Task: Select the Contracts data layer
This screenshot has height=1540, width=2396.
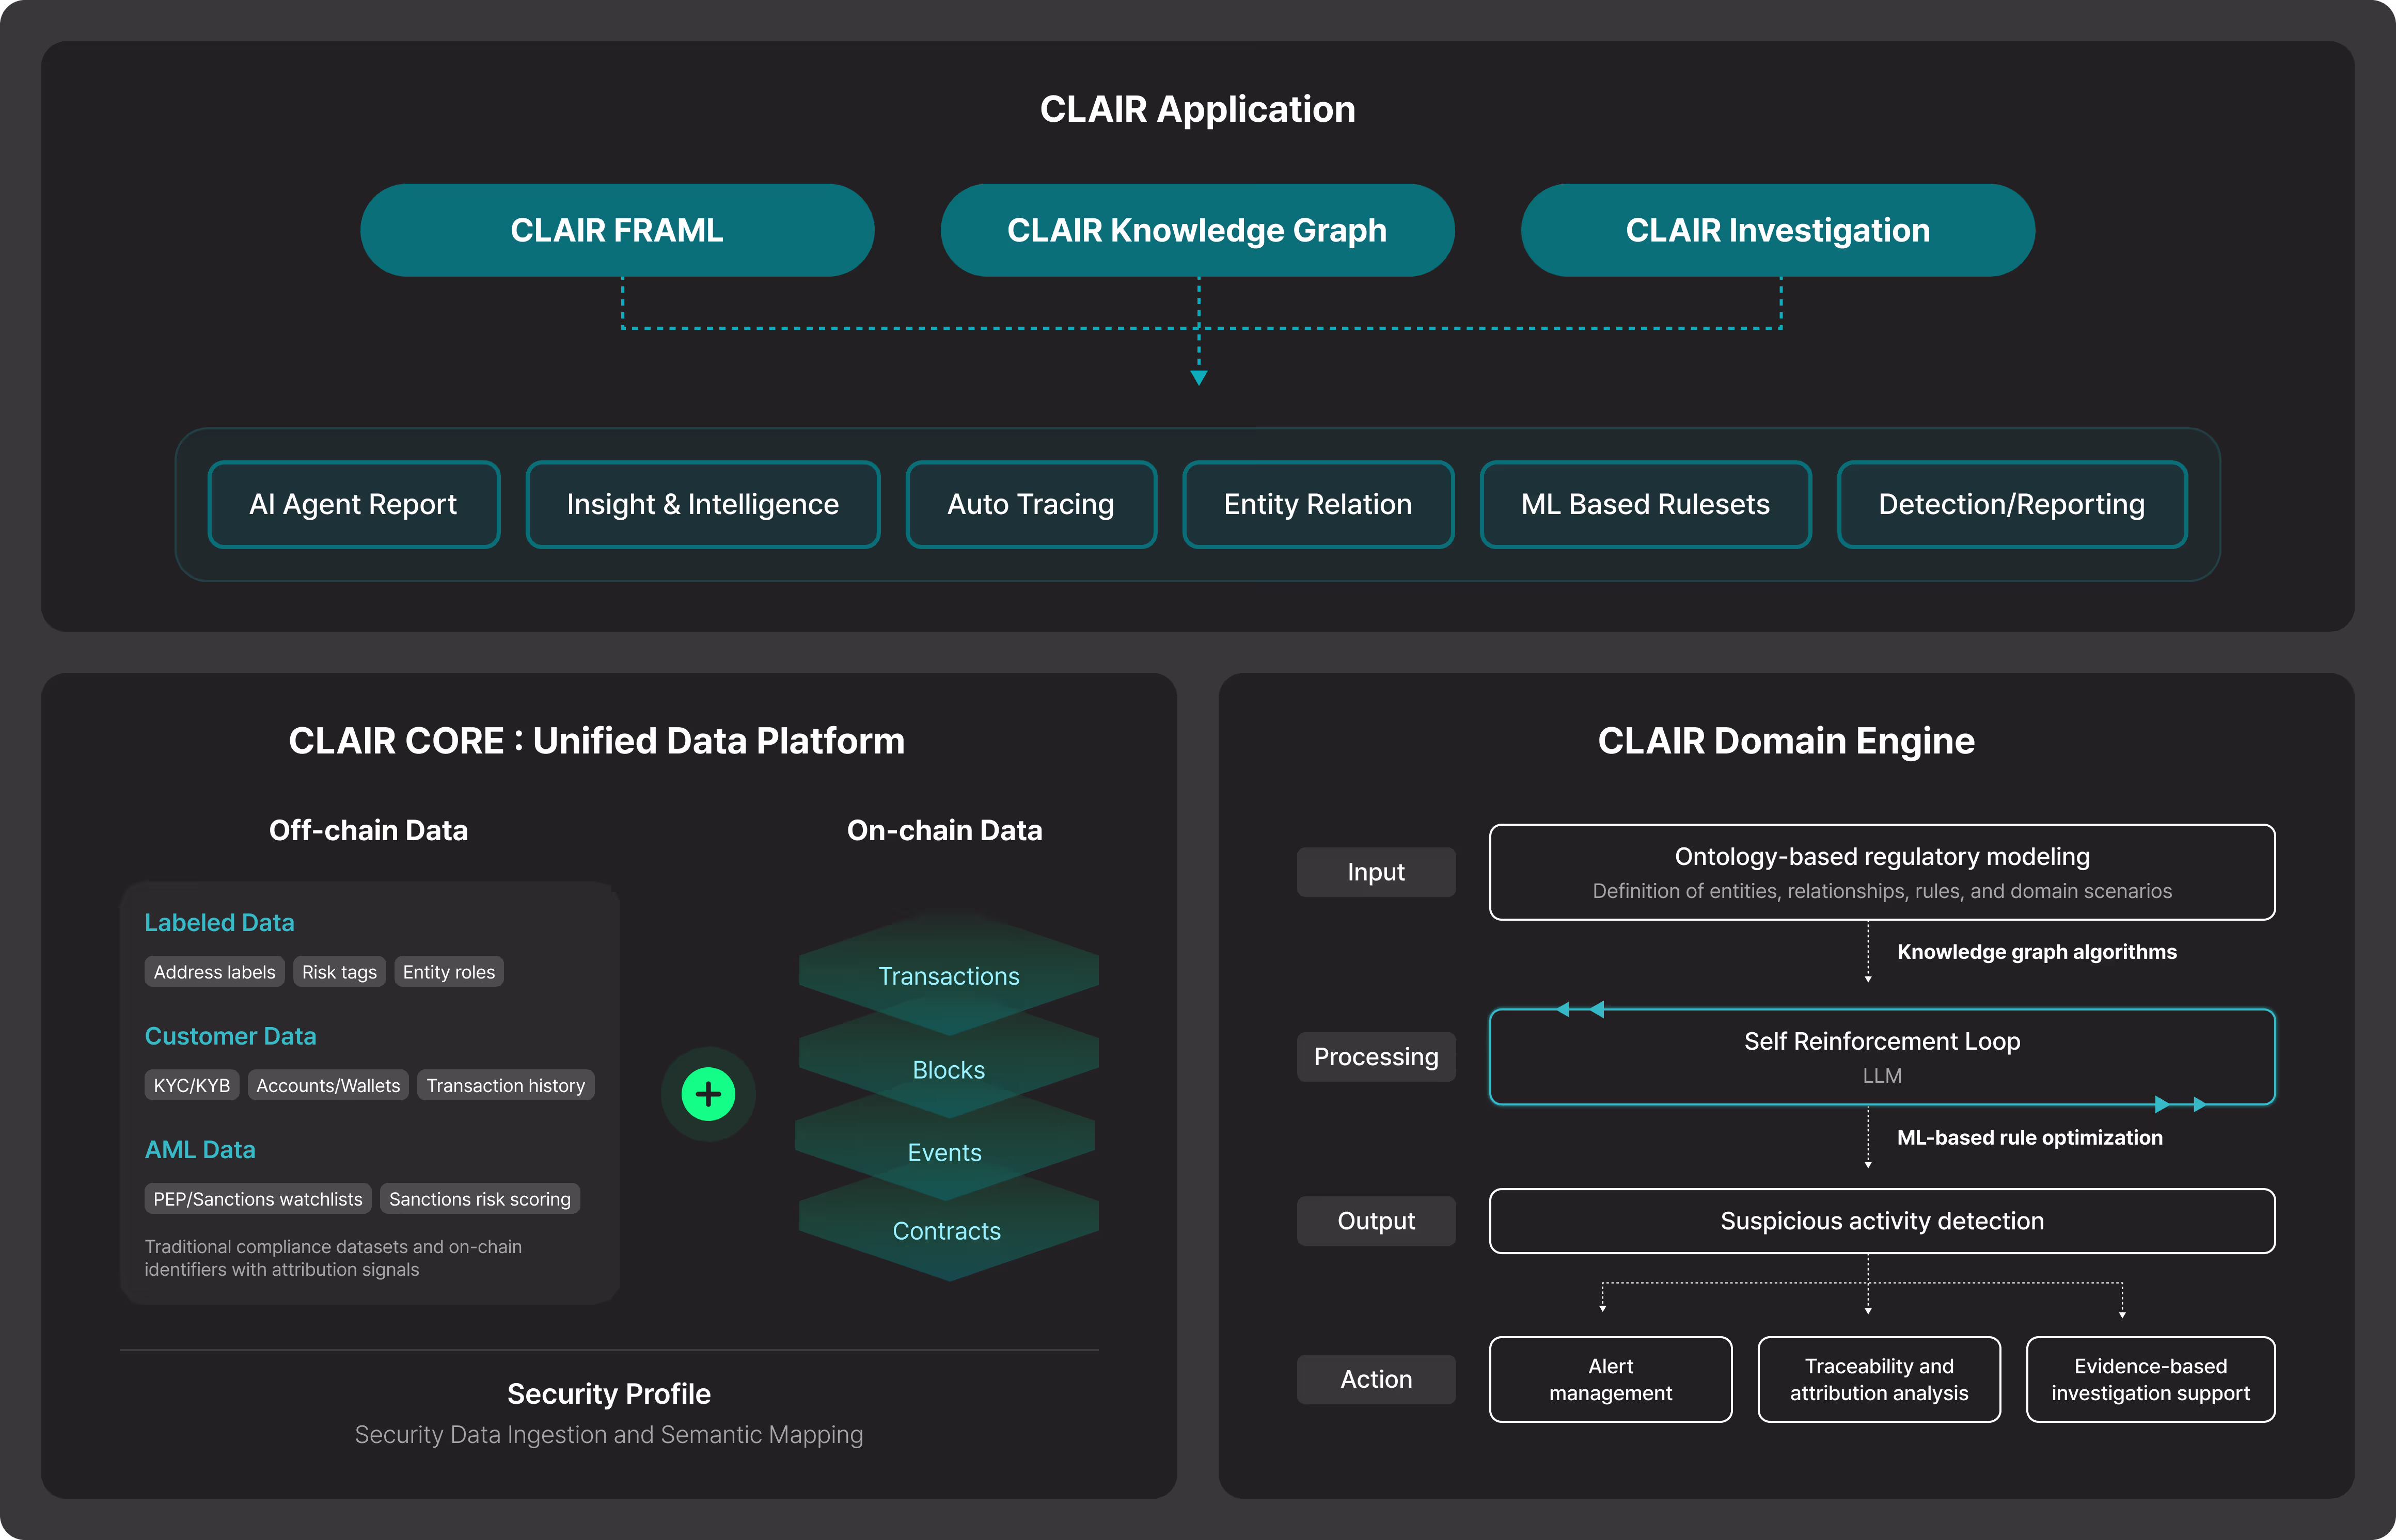Action: pos(947,1231)
